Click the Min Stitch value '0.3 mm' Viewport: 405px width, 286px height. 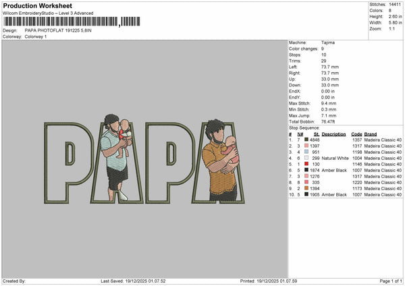pos(329,109)
